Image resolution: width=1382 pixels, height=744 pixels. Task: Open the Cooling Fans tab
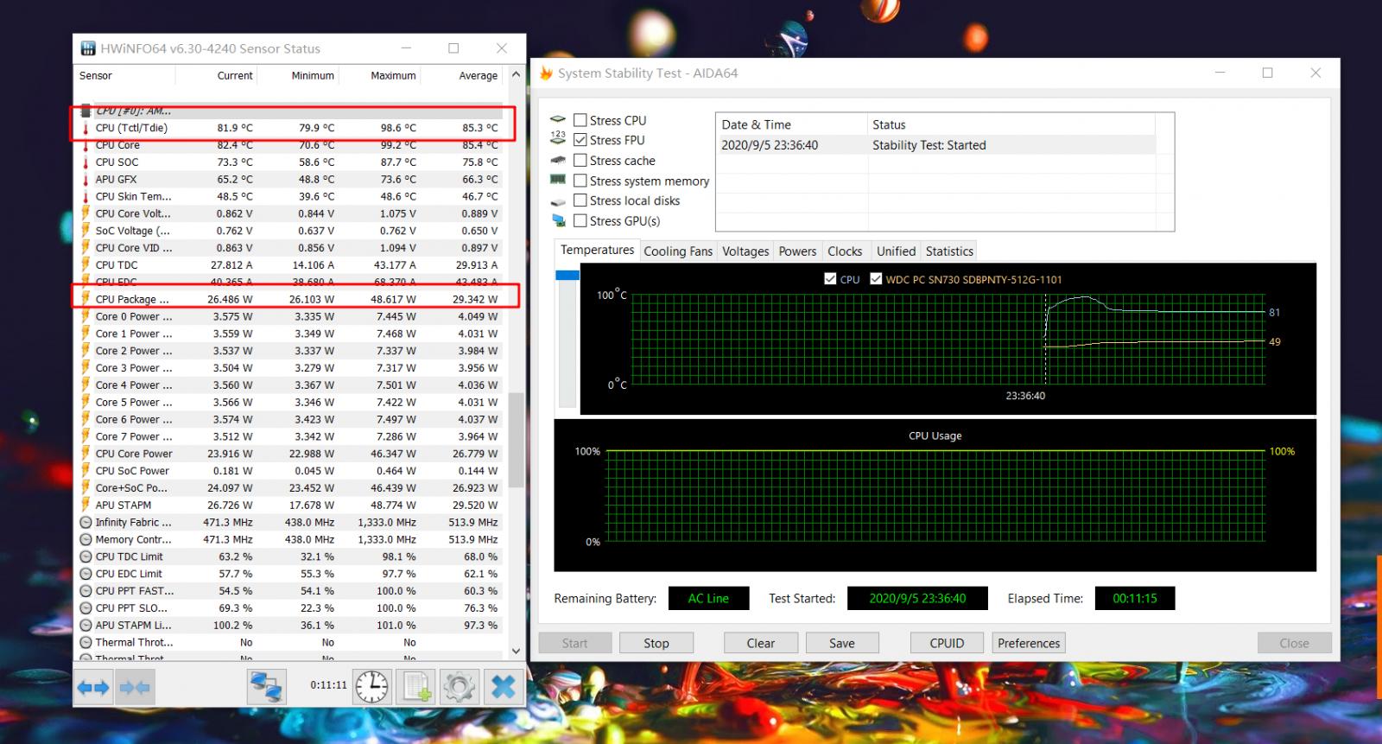678,251
